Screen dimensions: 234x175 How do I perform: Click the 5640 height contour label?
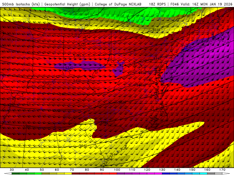click(83, 146)
